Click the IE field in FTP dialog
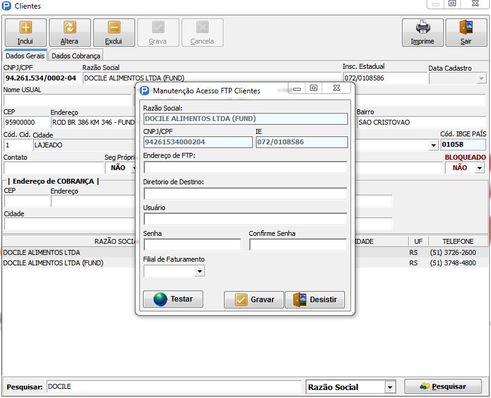This screenshot has height=398, width=491. click(302, 142)
